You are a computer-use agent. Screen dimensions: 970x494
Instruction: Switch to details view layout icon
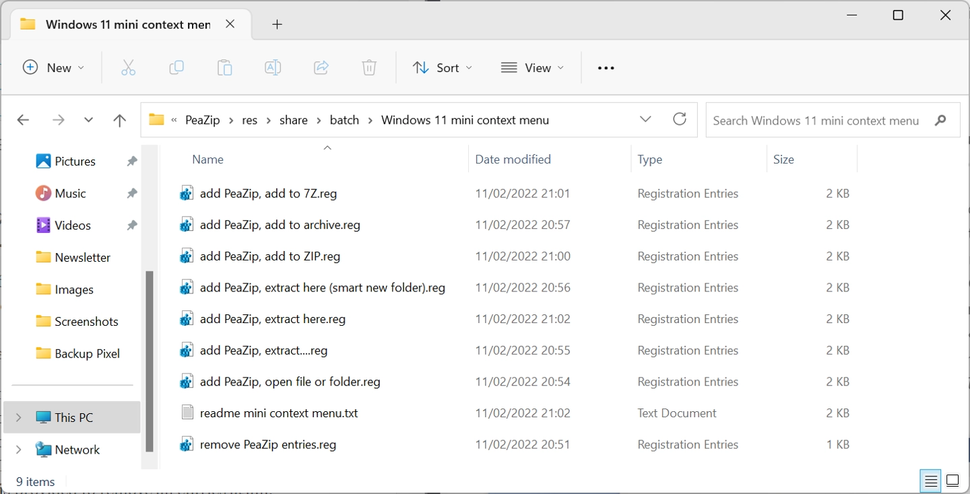(931, 481)
